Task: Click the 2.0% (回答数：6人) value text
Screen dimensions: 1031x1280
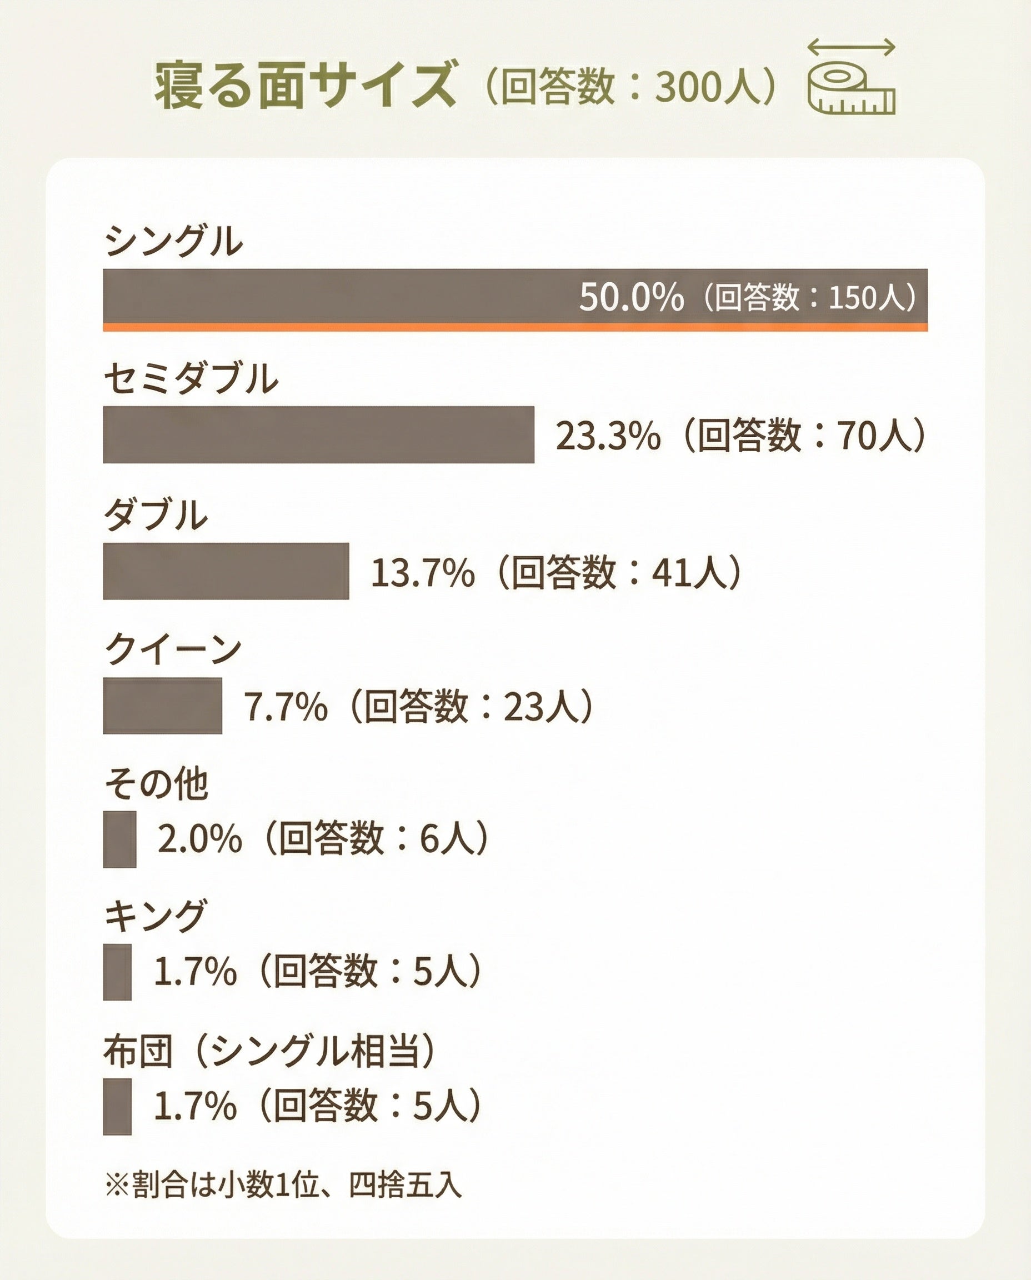Action: pyautogui.click(x=323, y=839)
